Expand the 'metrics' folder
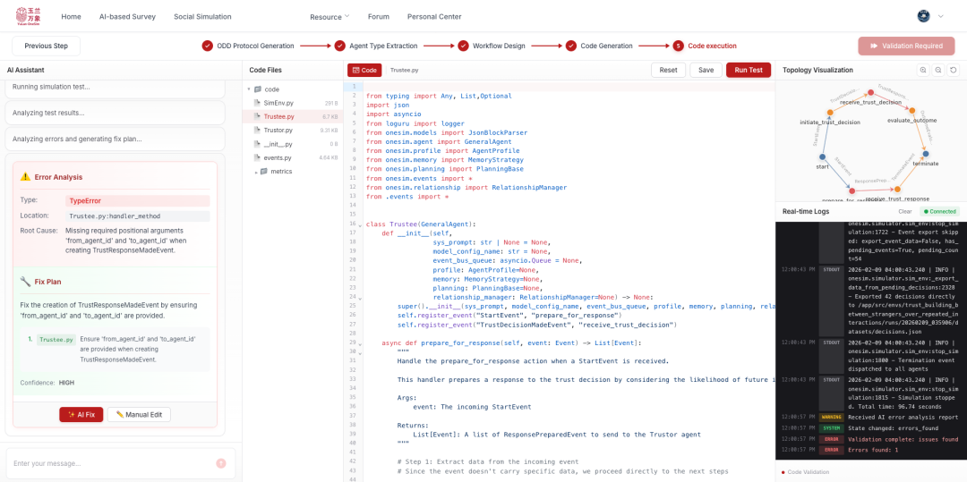Screen dimensions: 967x482 tap(256, 172)
